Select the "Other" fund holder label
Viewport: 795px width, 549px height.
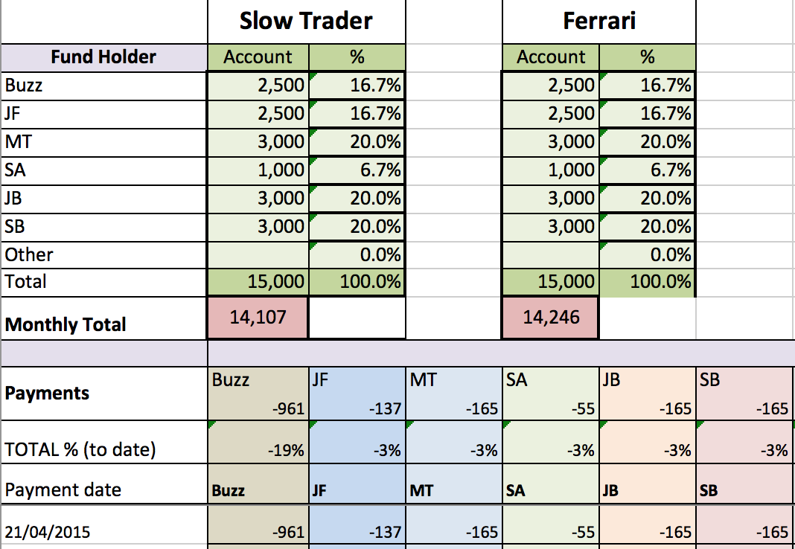[x=103, y=254]
